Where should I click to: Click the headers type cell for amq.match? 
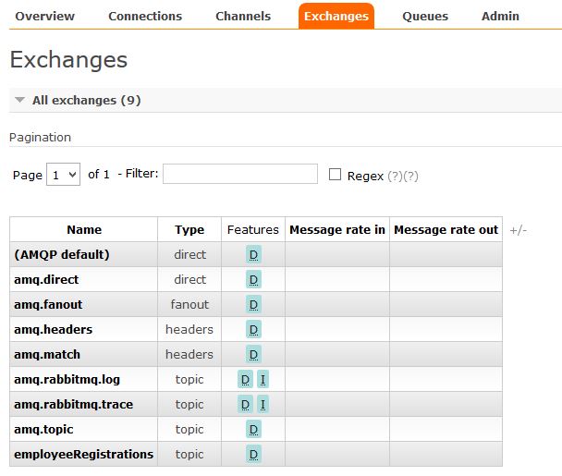coord(189,355)
